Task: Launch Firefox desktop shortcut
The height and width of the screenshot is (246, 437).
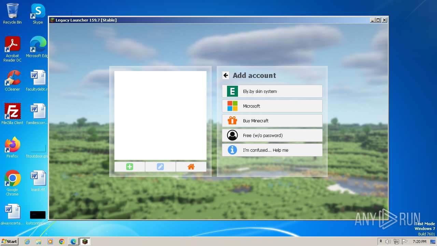Action: (x=12, y=148)
